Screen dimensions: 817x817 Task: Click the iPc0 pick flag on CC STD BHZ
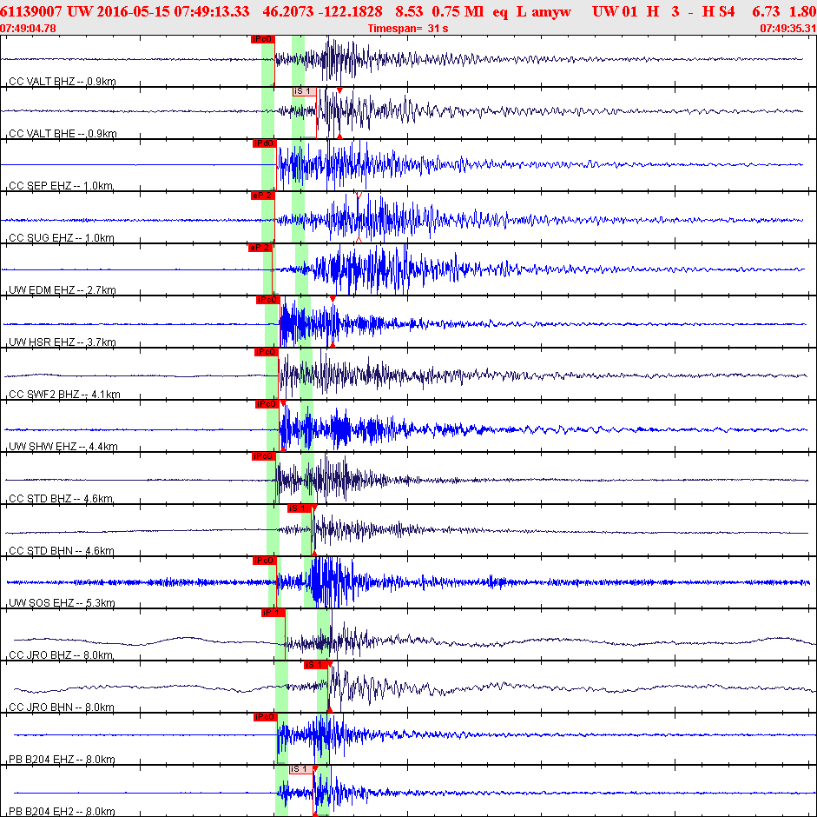[x=264, y=456]
